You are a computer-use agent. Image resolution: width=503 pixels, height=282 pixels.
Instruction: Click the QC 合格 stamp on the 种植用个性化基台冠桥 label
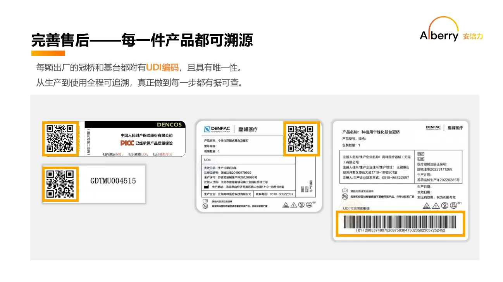pyautogui.click(x=454, y=206)
